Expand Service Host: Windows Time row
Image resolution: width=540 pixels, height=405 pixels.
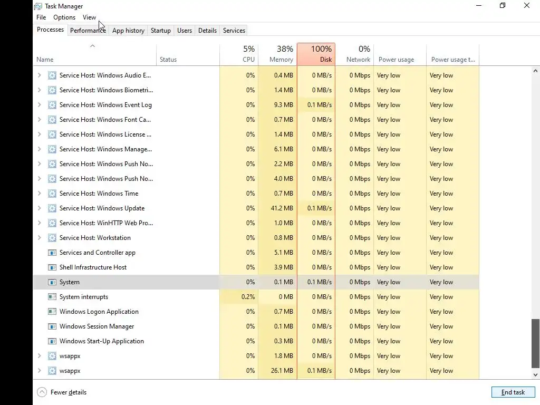pos(39,194)
